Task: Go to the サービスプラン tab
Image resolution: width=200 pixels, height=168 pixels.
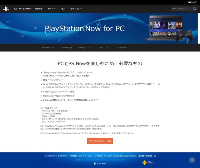Action: click(x=104, y=48)
